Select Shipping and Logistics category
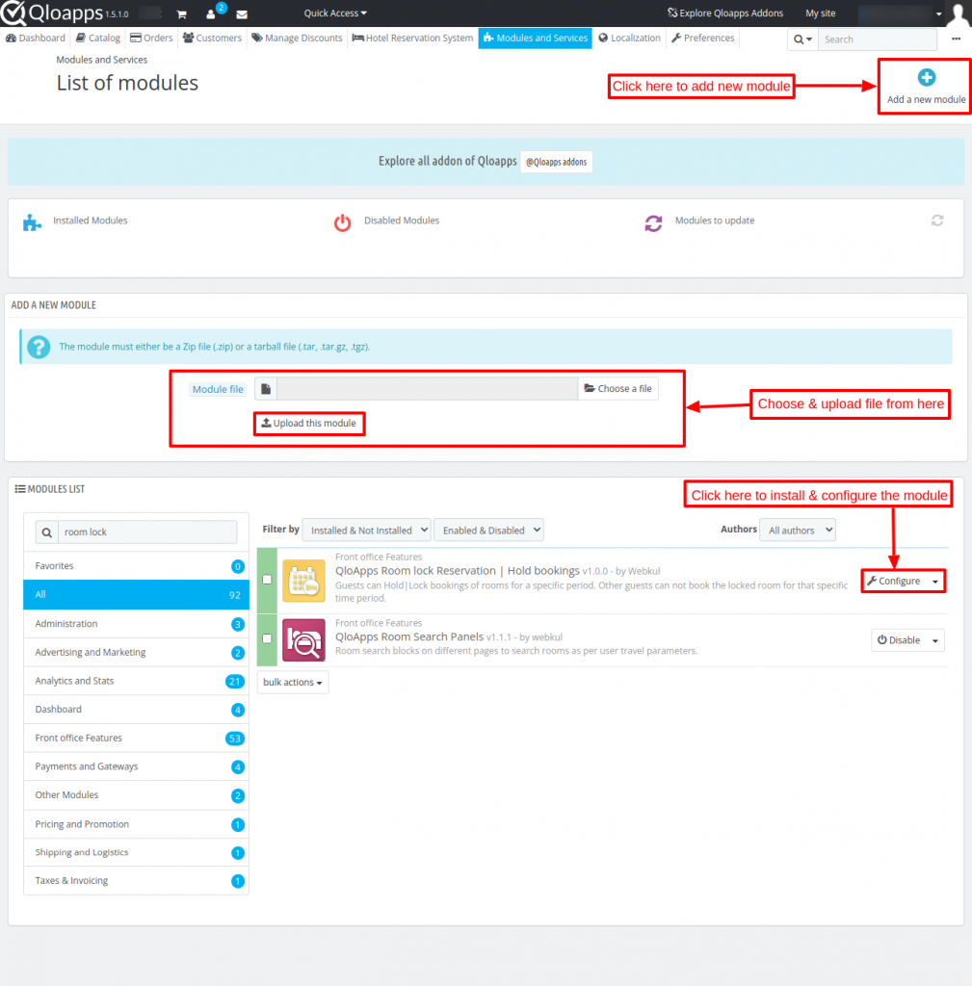The image size is (972, 986). 136,853
